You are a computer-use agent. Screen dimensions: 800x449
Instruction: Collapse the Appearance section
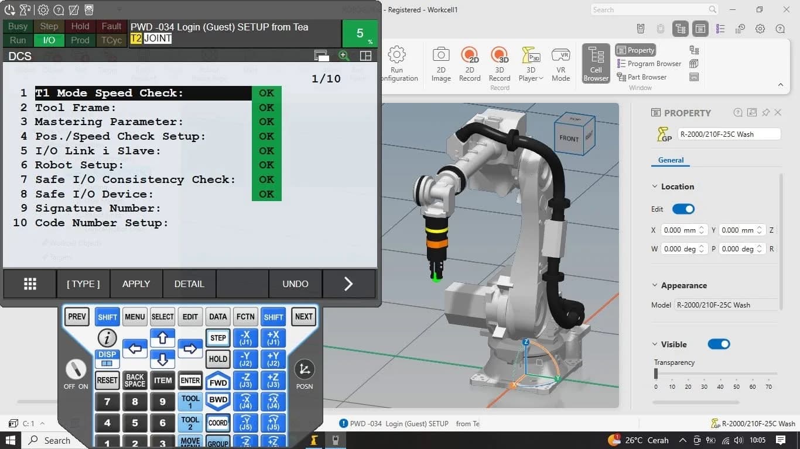click(655, 285)
